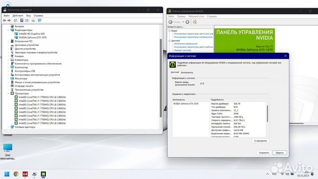Open the NVIDIA Back history dropdown arrow
318x179 pixels.
(x=183, y=22)
